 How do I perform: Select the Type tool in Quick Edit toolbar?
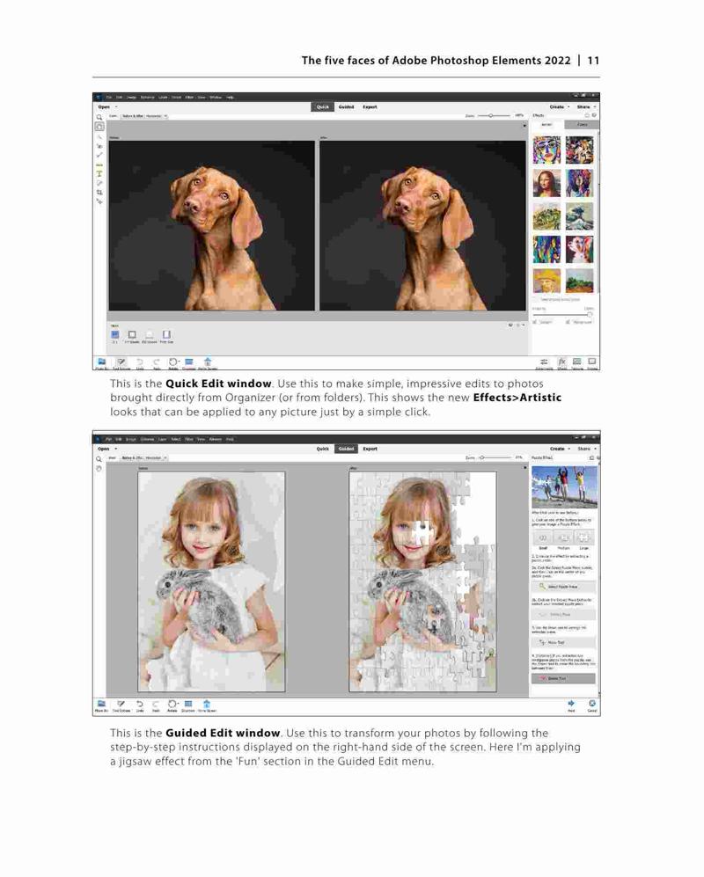(99, 174)
